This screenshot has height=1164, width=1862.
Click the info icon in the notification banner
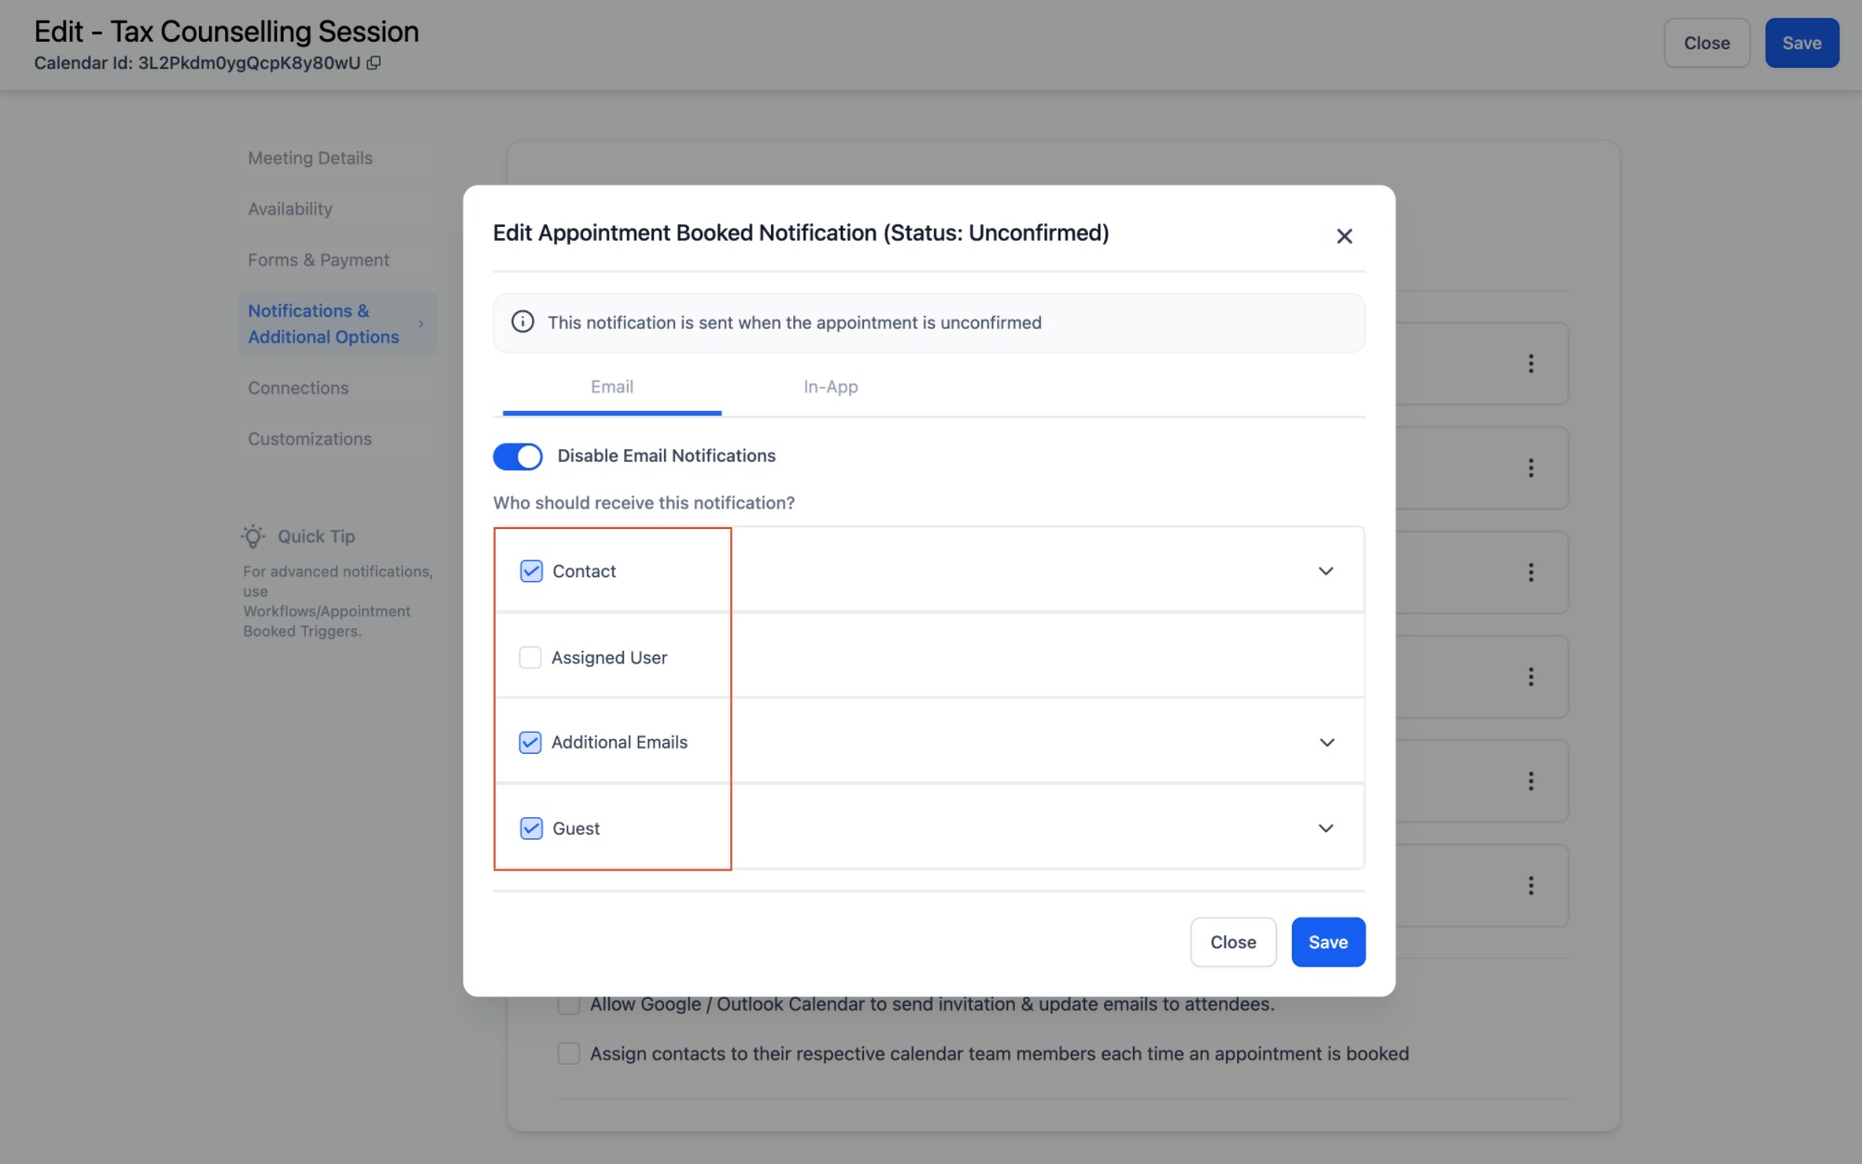523,322
